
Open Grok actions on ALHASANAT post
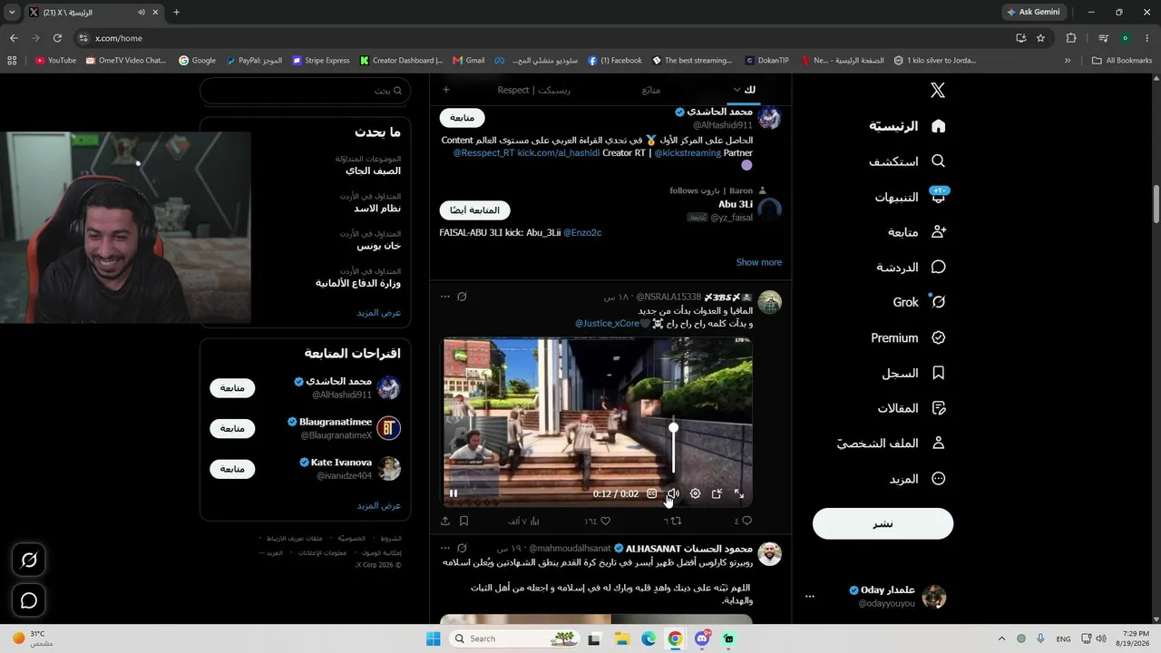pyautogui.click(x=462, y=548)
